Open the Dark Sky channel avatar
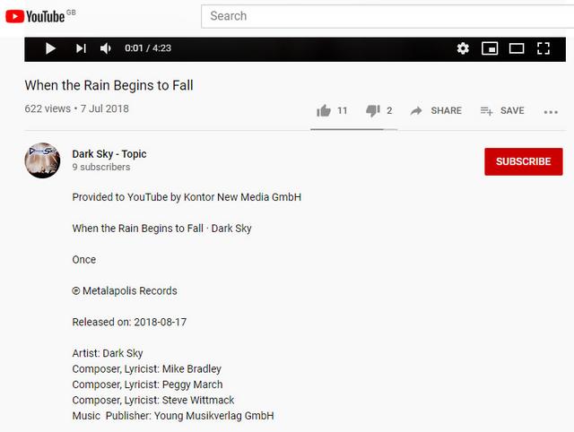Viewport: 574px width, 432px height. pos(42,160)
